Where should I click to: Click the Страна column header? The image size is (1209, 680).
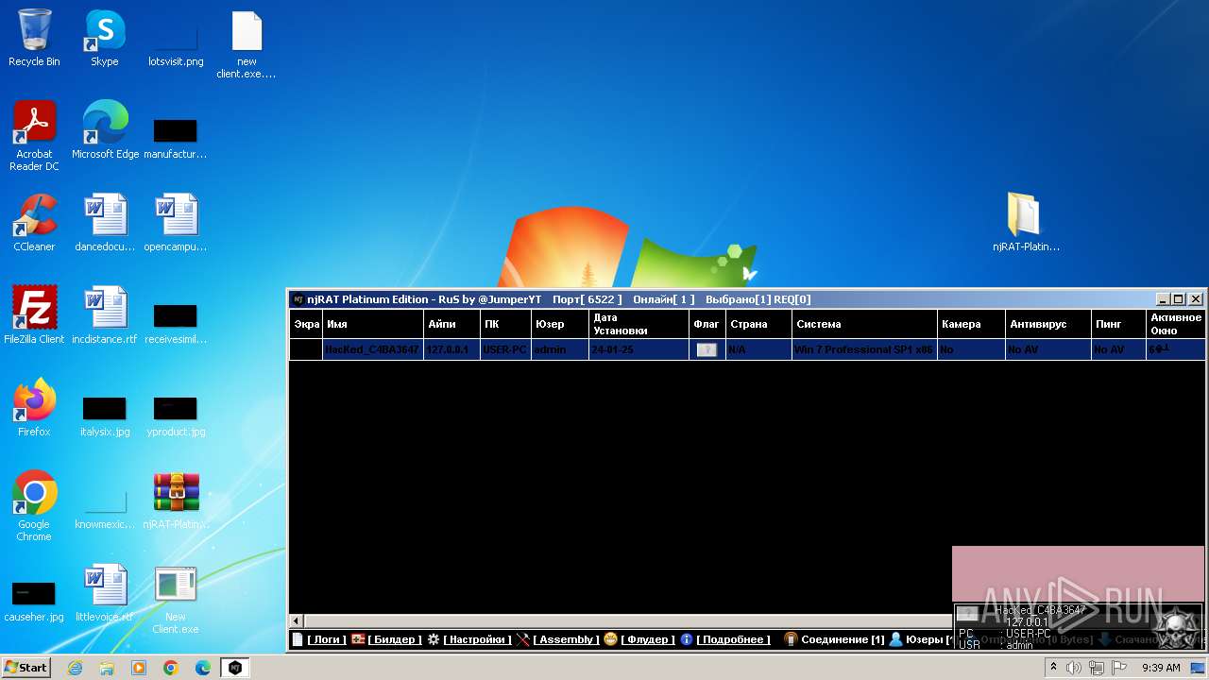pyautogui.click(x=758, y=324)
